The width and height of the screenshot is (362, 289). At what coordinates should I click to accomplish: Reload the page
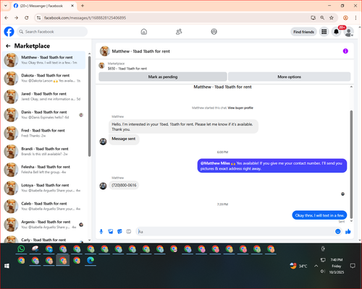point(27,18)
